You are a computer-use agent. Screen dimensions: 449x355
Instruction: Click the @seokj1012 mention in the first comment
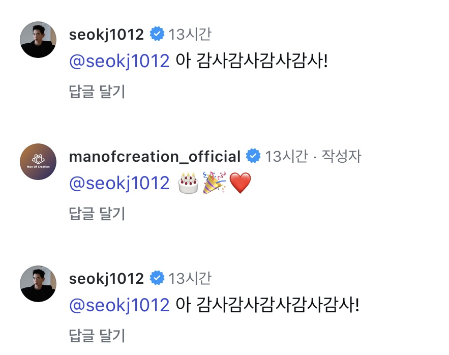click(x=119, y=61)
